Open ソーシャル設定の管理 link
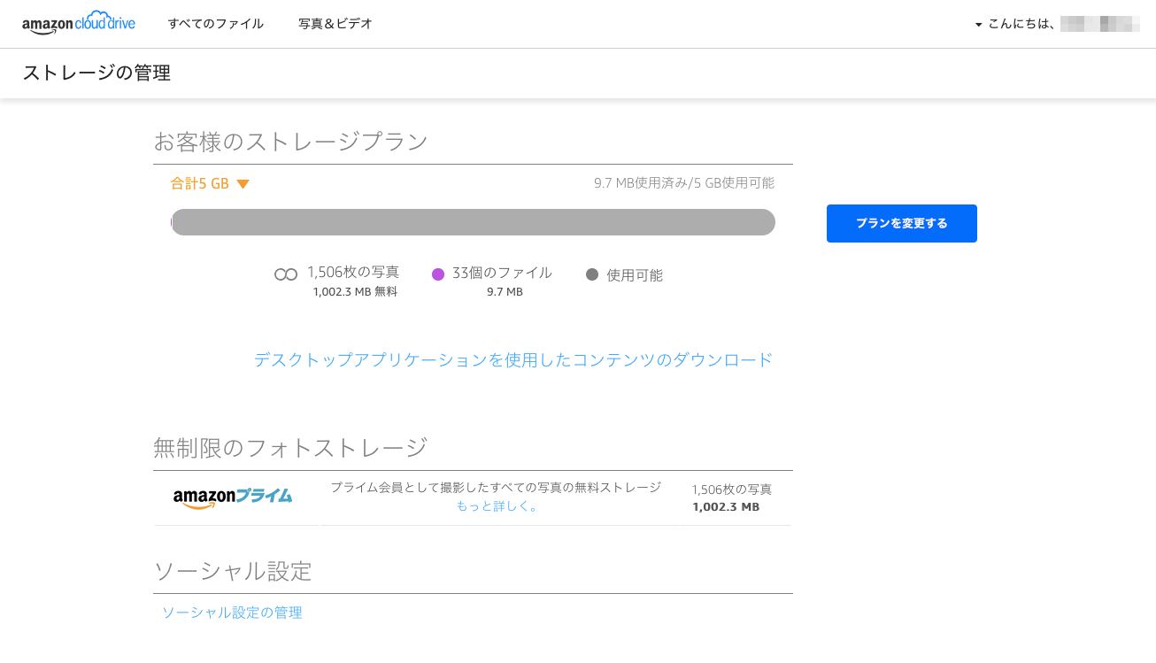This screenshot has height=663, width=1156. (232, 613)
